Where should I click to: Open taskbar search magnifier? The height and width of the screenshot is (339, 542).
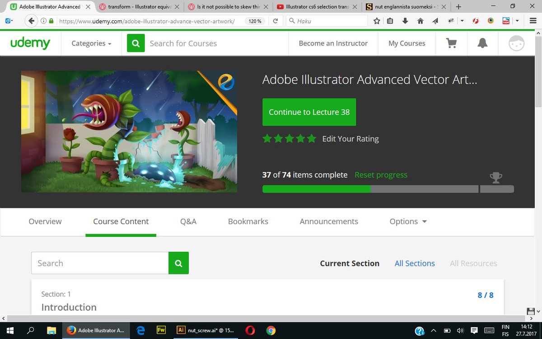tap(31, 330)
